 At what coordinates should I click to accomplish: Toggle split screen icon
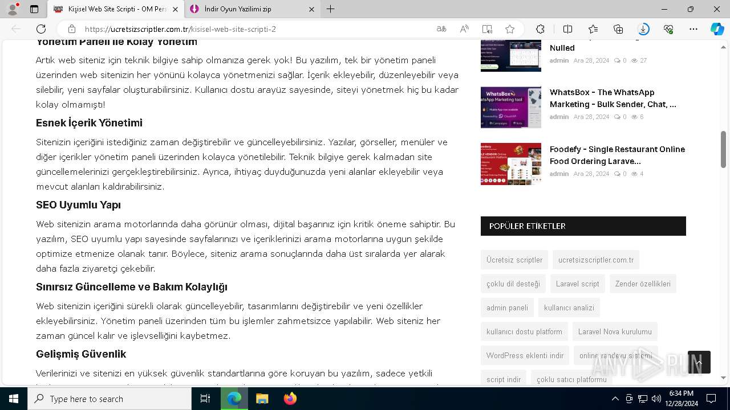pos(567,29)
